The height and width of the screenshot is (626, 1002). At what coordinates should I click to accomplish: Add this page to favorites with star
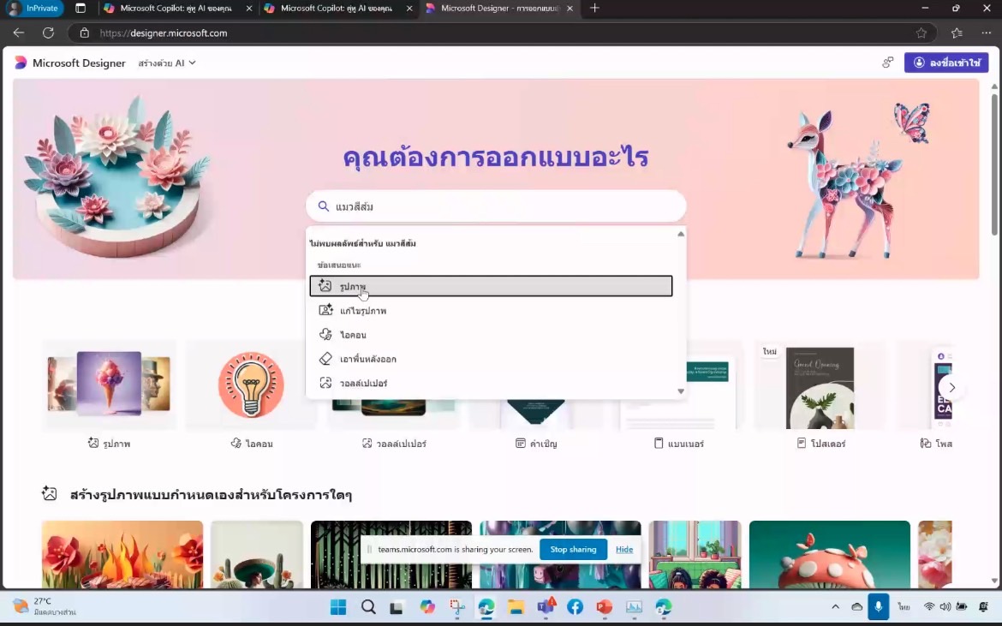[x=921, y=33]
